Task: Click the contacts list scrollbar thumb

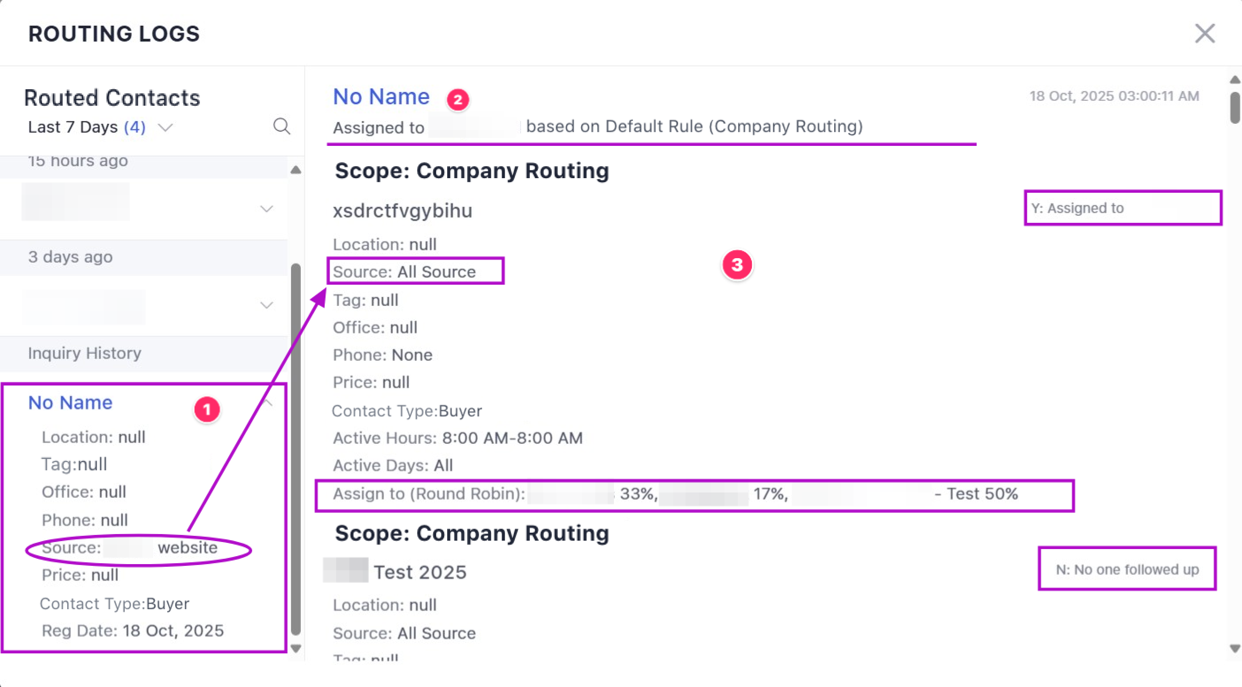Action: point(296,448)
